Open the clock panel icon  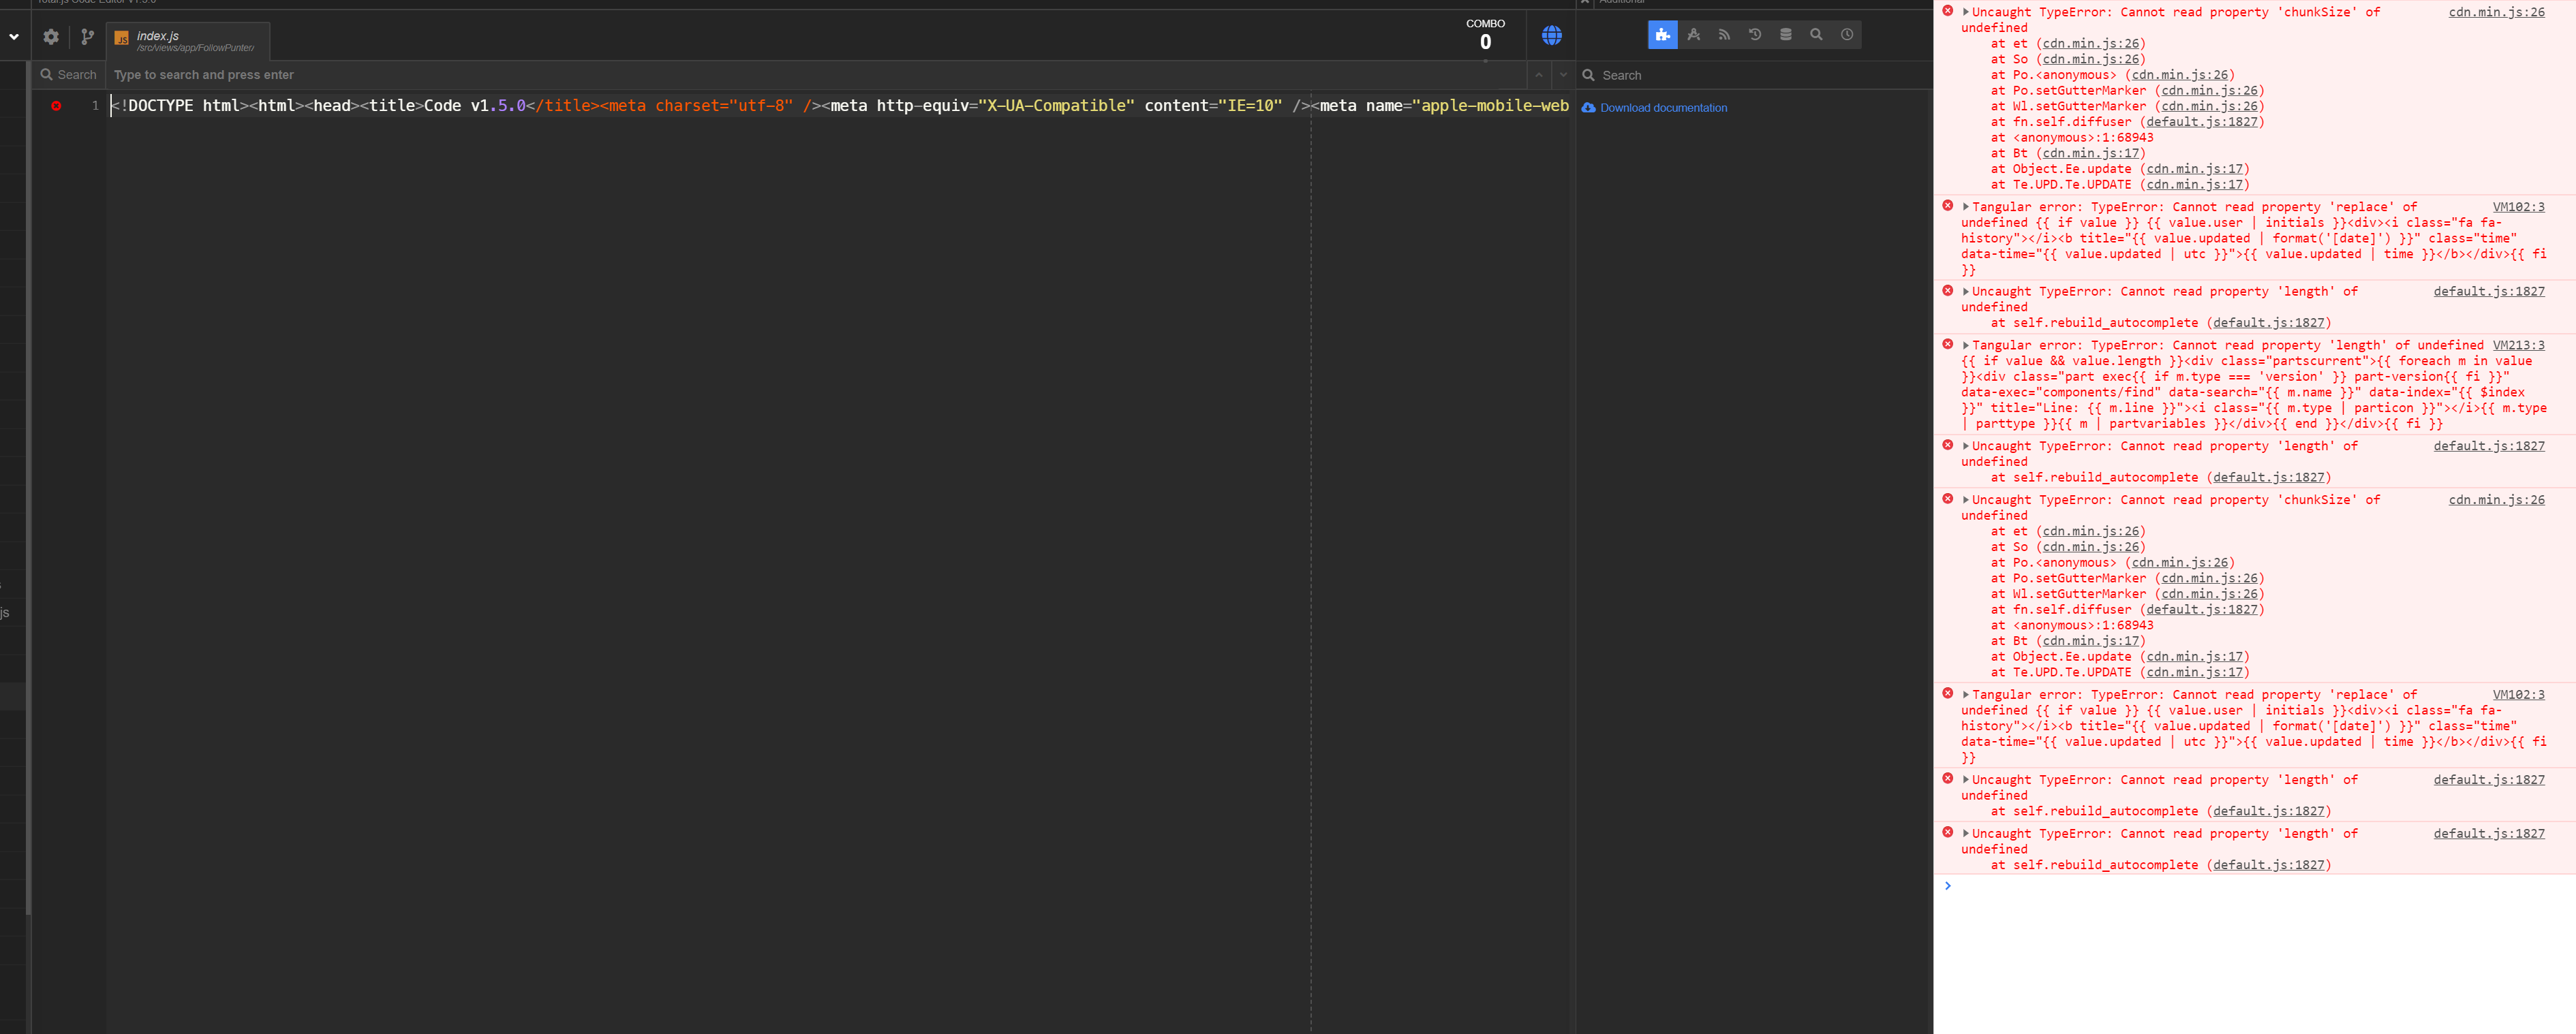tap(1847, 35)
